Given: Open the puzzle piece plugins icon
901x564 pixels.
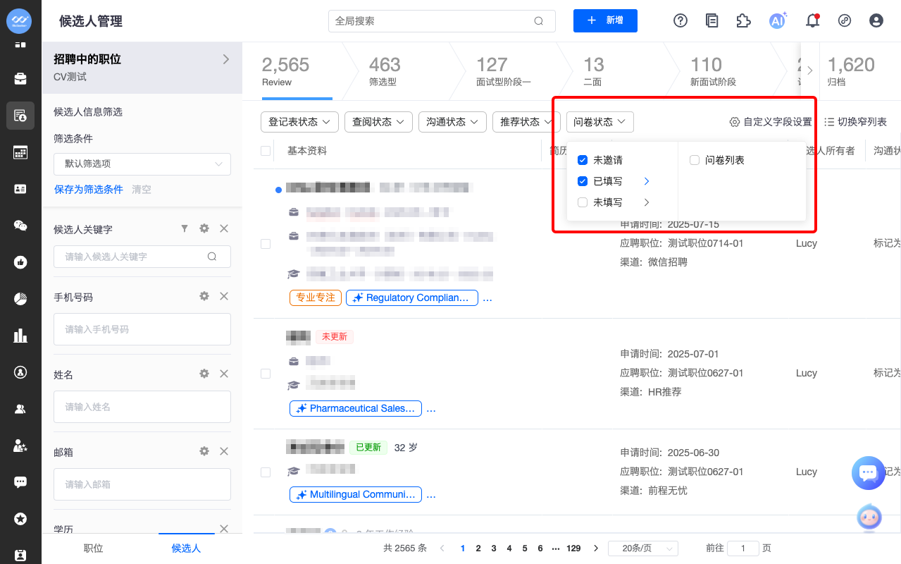Looking at the screenshot, I should pos(743,20).
